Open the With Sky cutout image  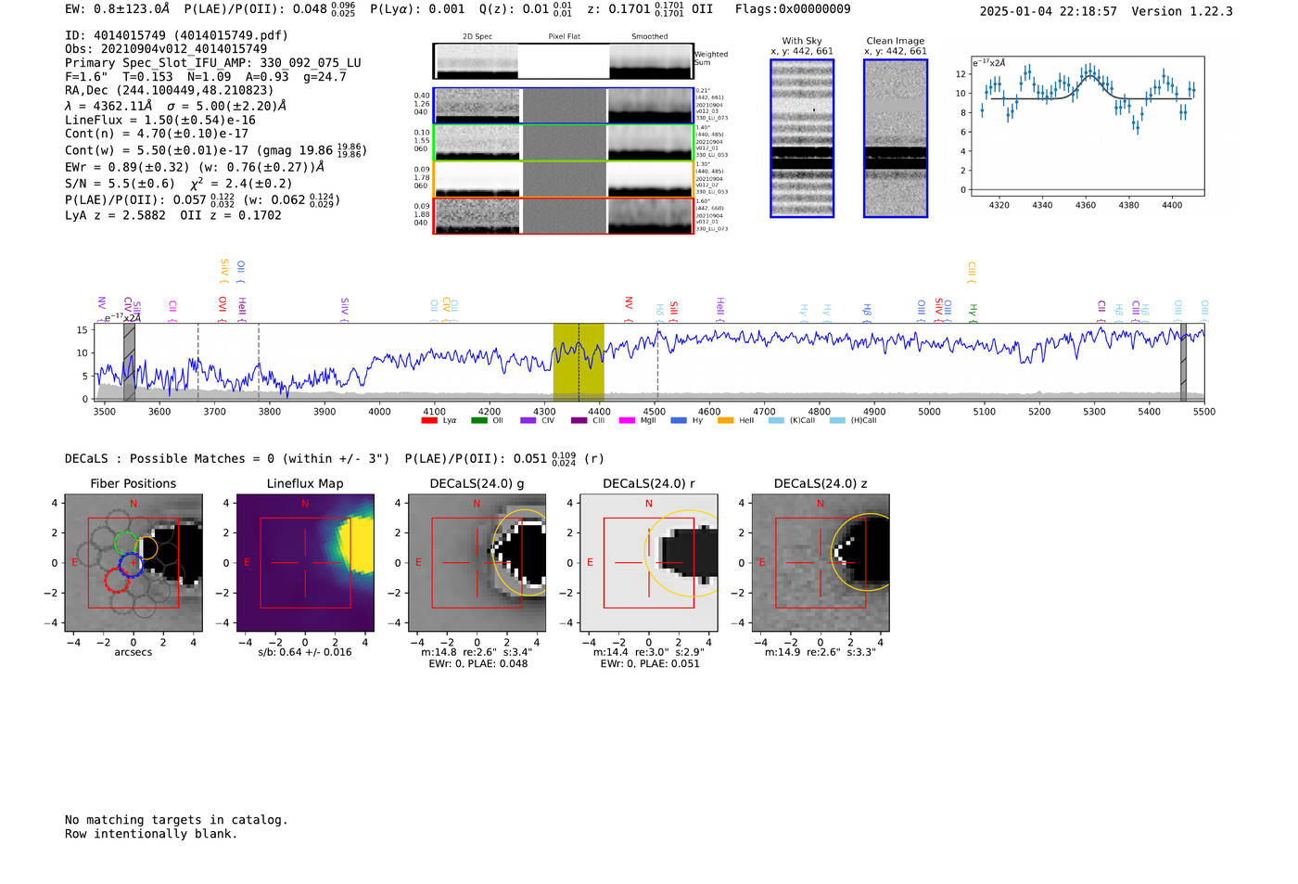coord(802,138)
